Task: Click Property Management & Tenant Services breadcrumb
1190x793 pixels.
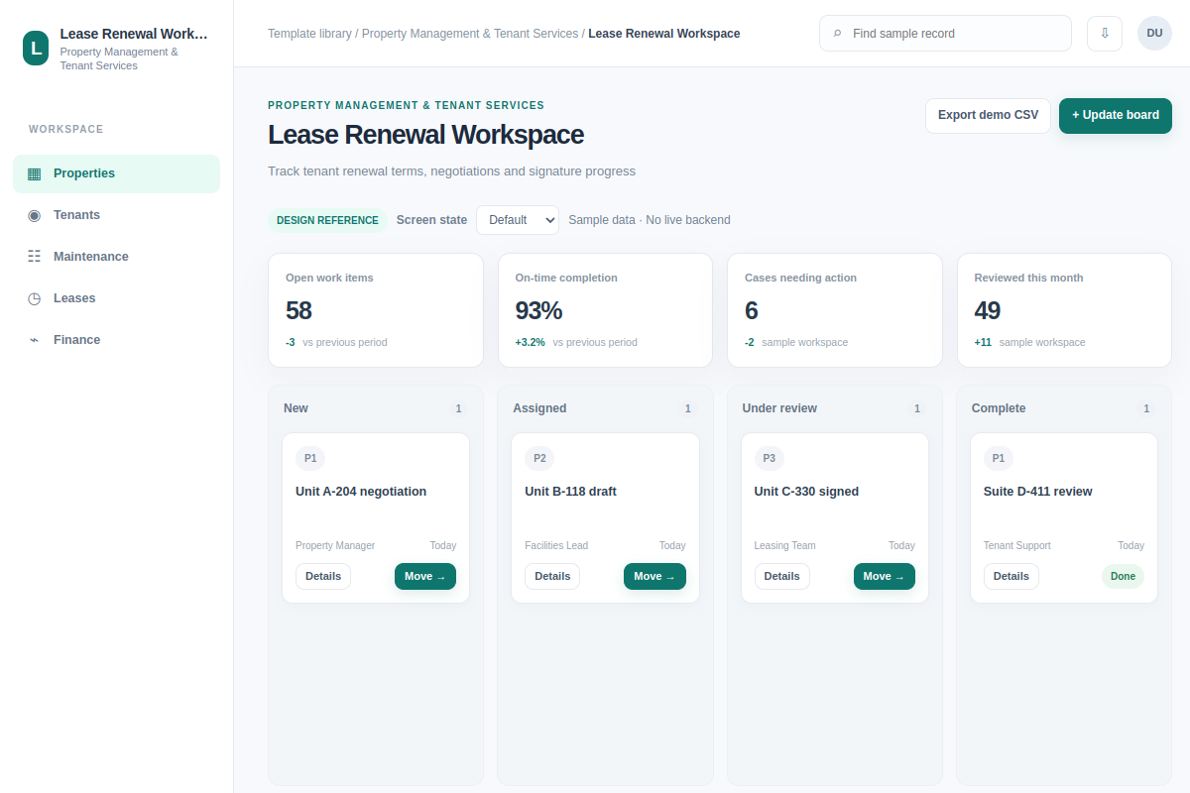Action: [x=470, y=34]
